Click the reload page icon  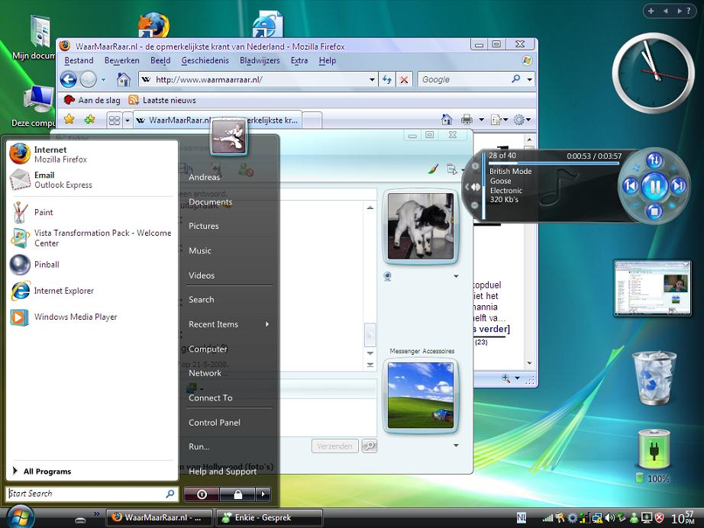pos(387,79)
